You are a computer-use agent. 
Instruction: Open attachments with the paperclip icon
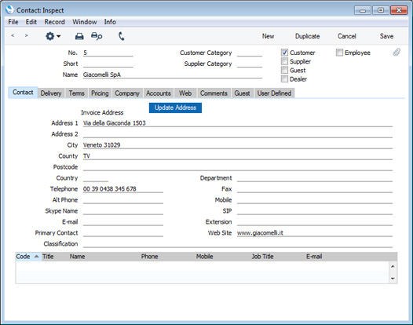[x=397, y=53]
